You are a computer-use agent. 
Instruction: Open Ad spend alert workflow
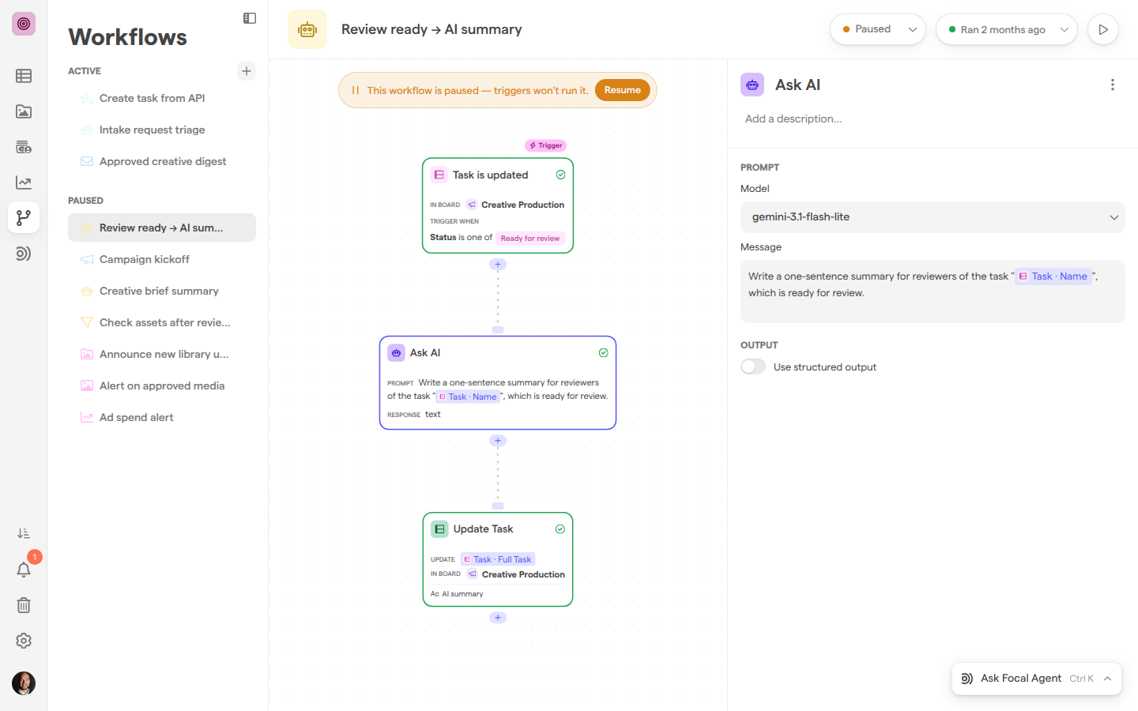[162, 417]
